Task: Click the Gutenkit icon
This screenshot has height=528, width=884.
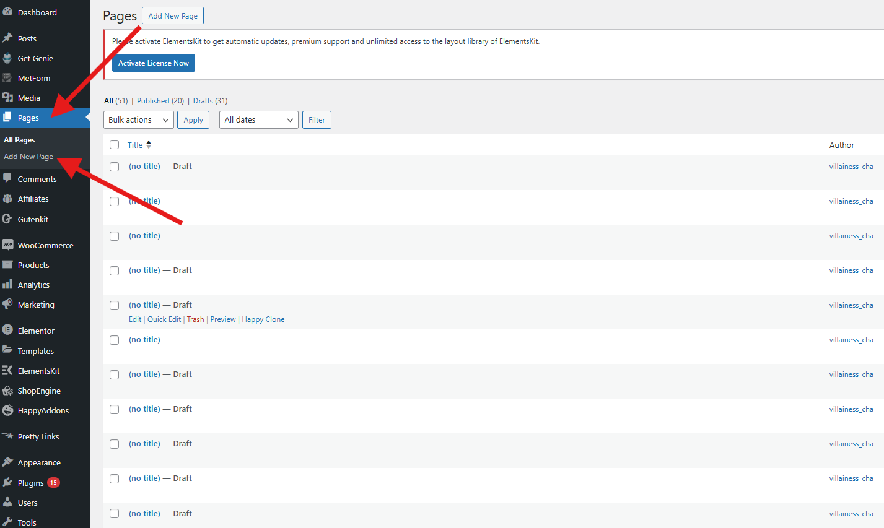Action: (7, 219)
